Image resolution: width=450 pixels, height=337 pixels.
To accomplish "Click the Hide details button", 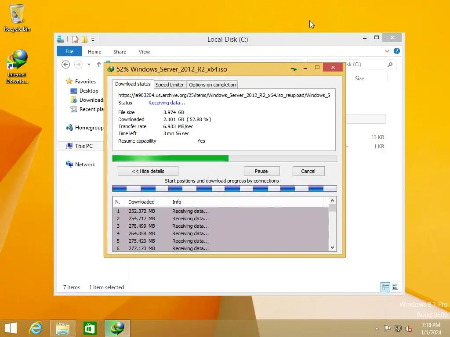I will [148, 171].
